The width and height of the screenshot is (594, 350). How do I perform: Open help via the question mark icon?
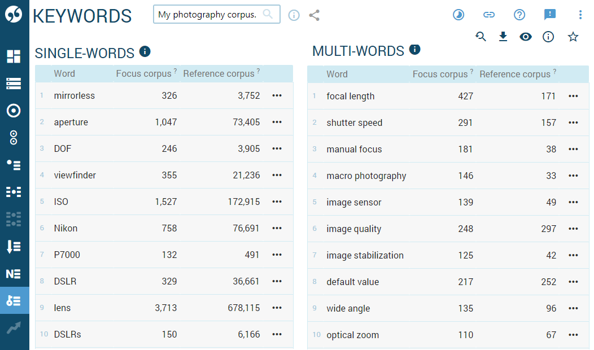pos(519,15)
